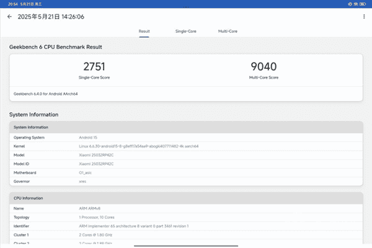Switch to the Single-Core tab

pyautogui.click(x=186, y=32)
